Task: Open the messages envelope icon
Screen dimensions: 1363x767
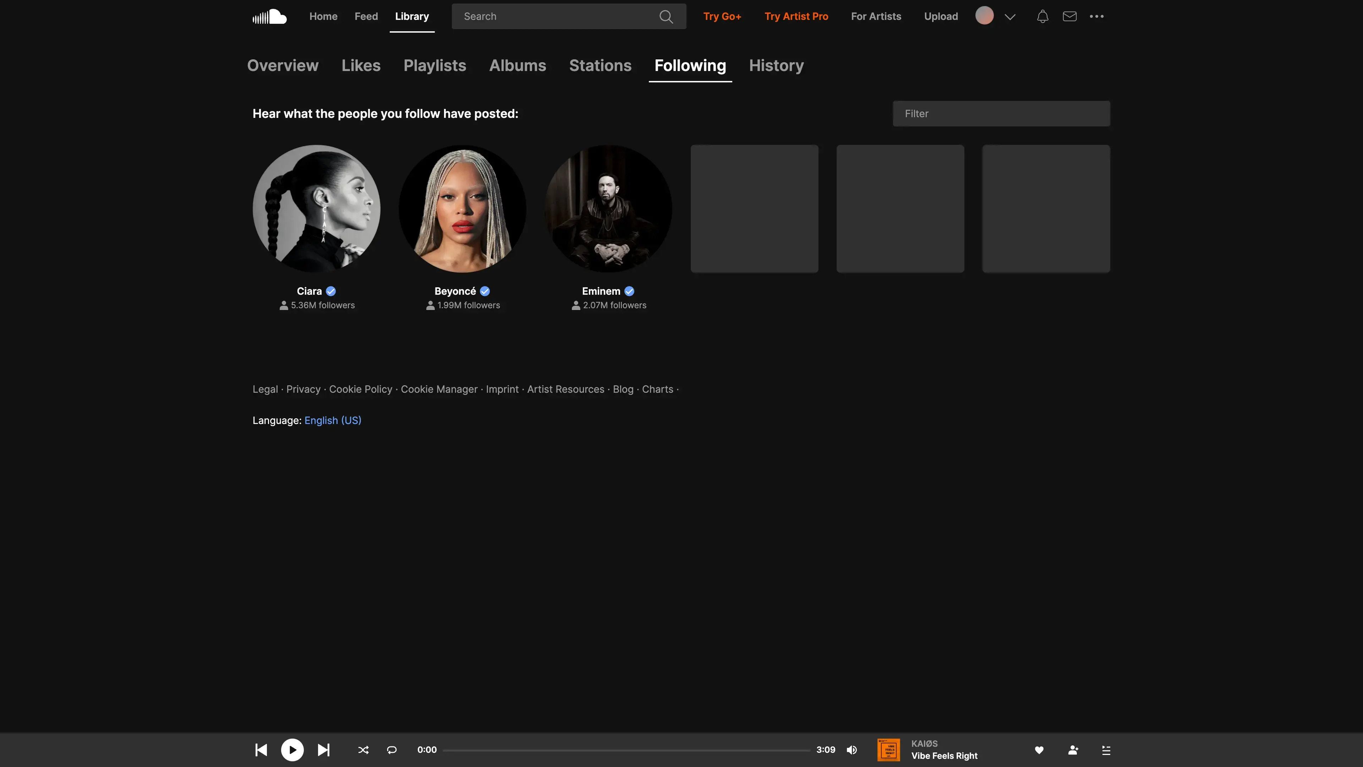Action: (1069, 16)
